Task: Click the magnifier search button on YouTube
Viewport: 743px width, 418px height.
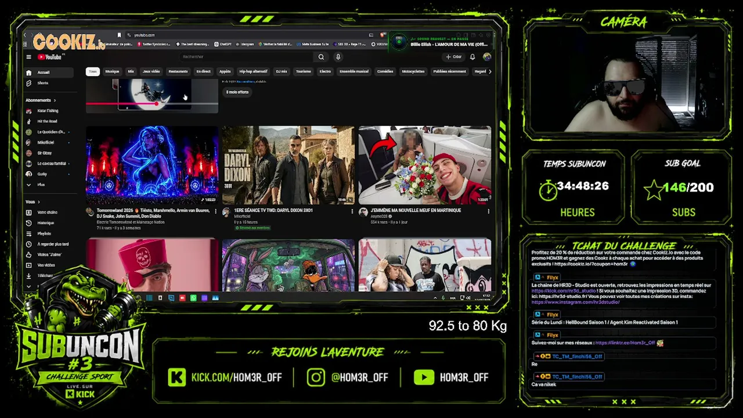Action: [x=321, y=57]
